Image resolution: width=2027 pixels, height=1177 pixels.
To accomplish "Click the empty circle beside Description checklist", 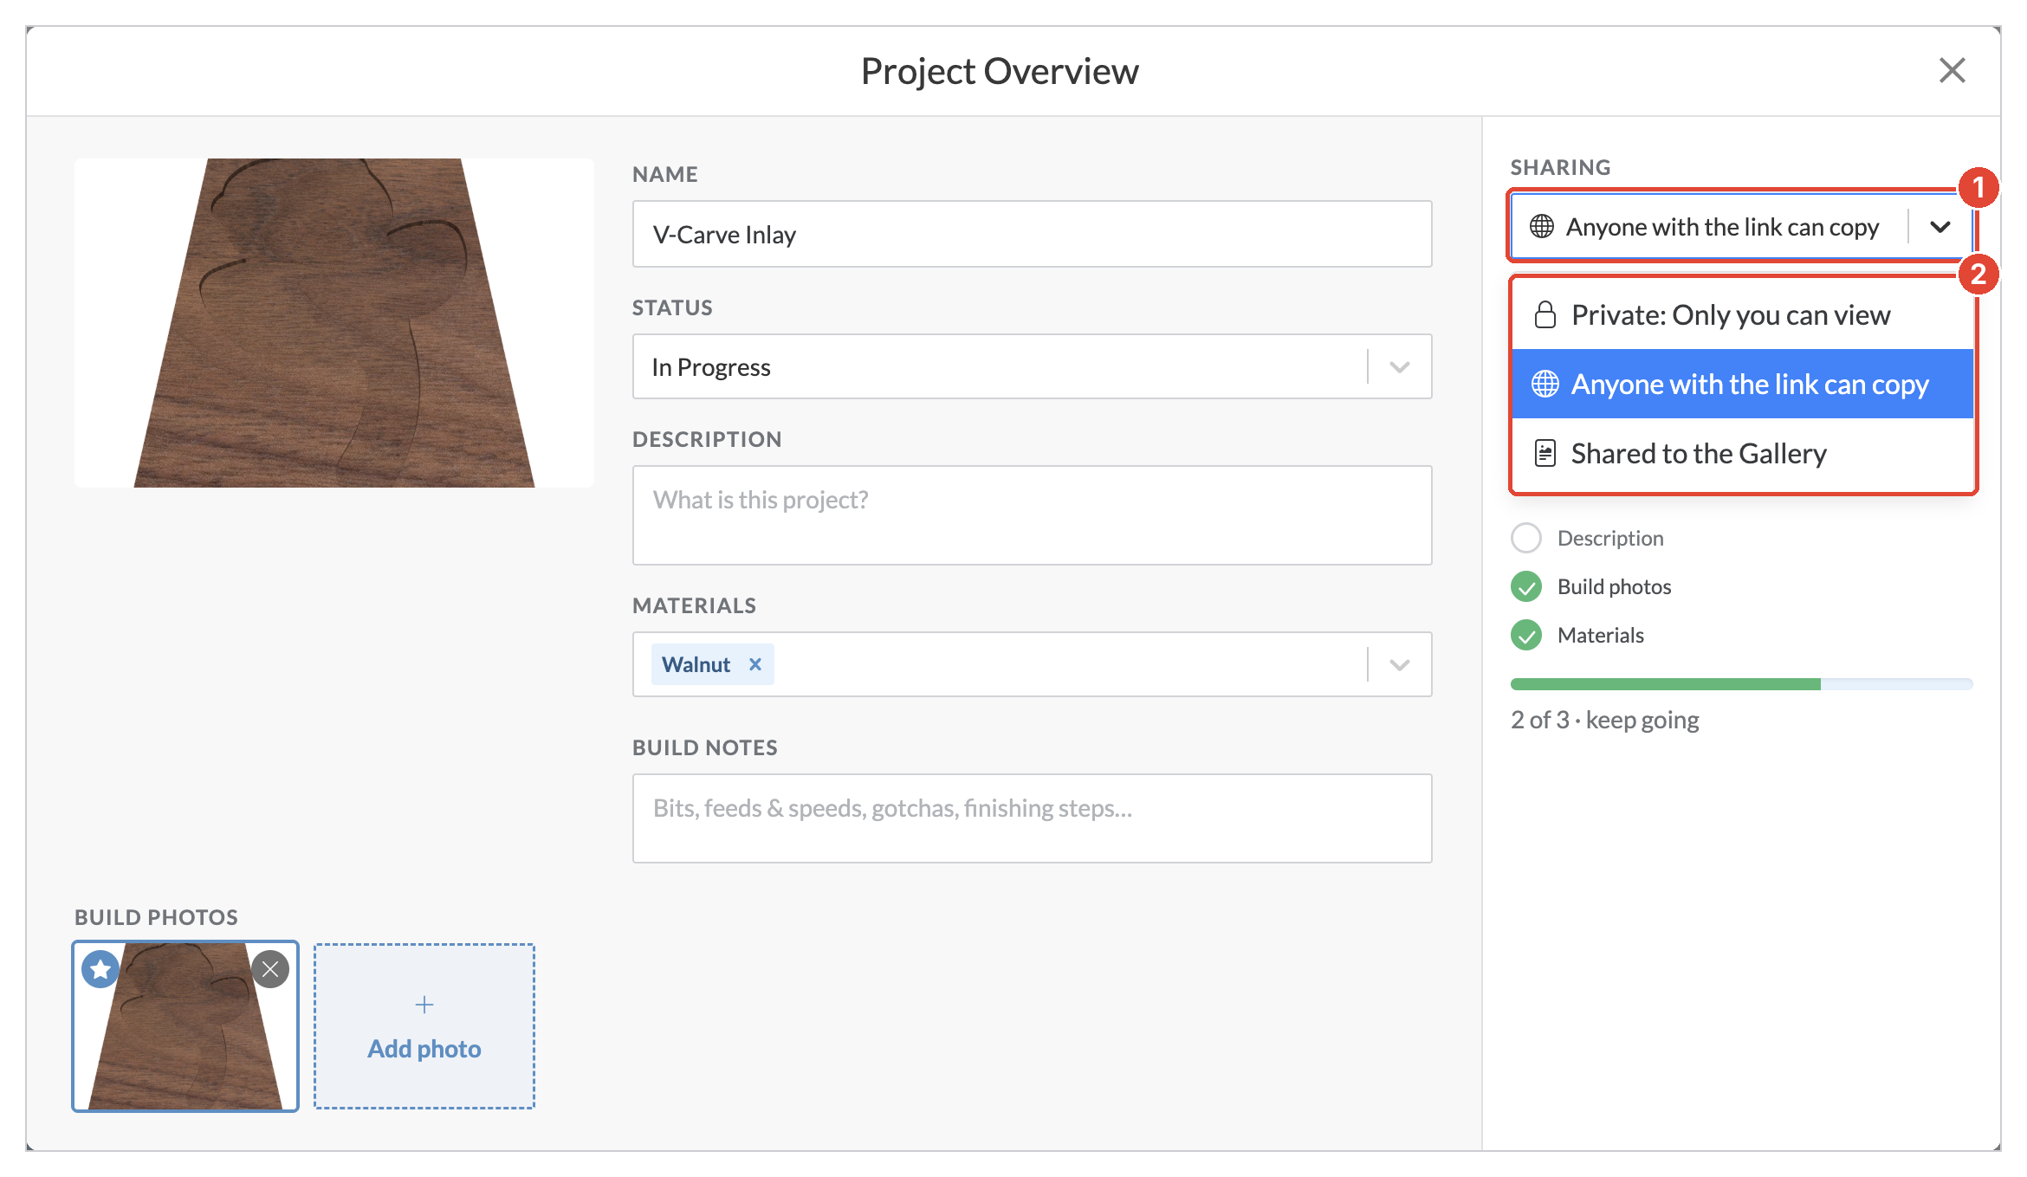I will coord(1526,538).
